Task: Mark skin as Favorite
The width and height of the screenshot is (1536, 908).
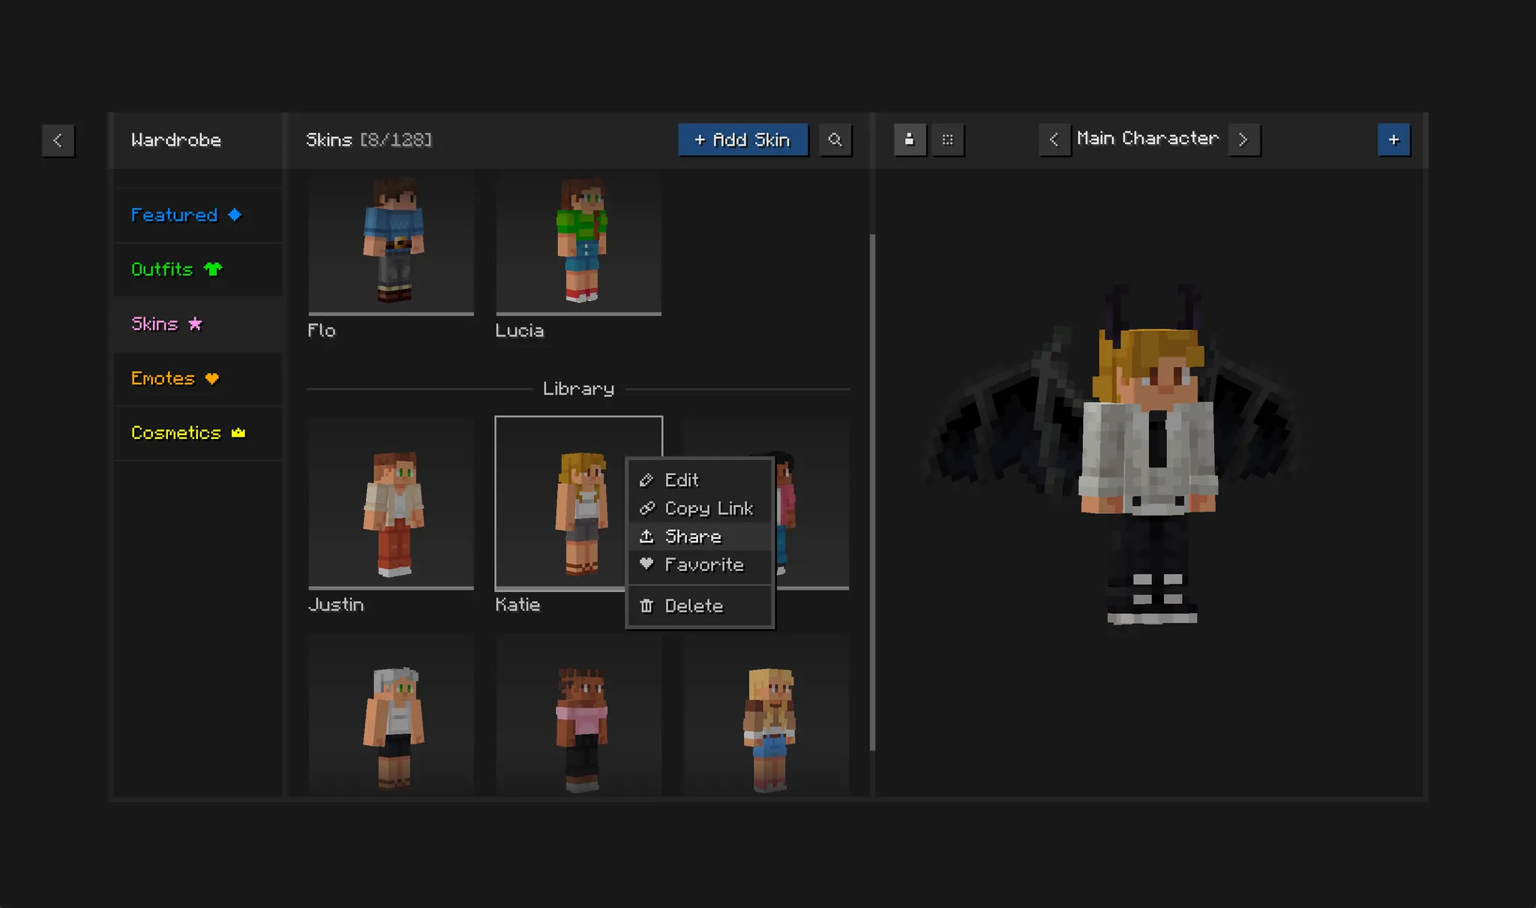Action: click(703, 564)
